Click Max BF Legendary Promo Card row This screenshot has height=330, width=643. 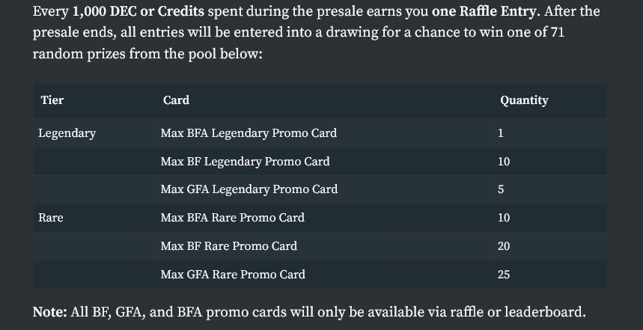[320, 162]
